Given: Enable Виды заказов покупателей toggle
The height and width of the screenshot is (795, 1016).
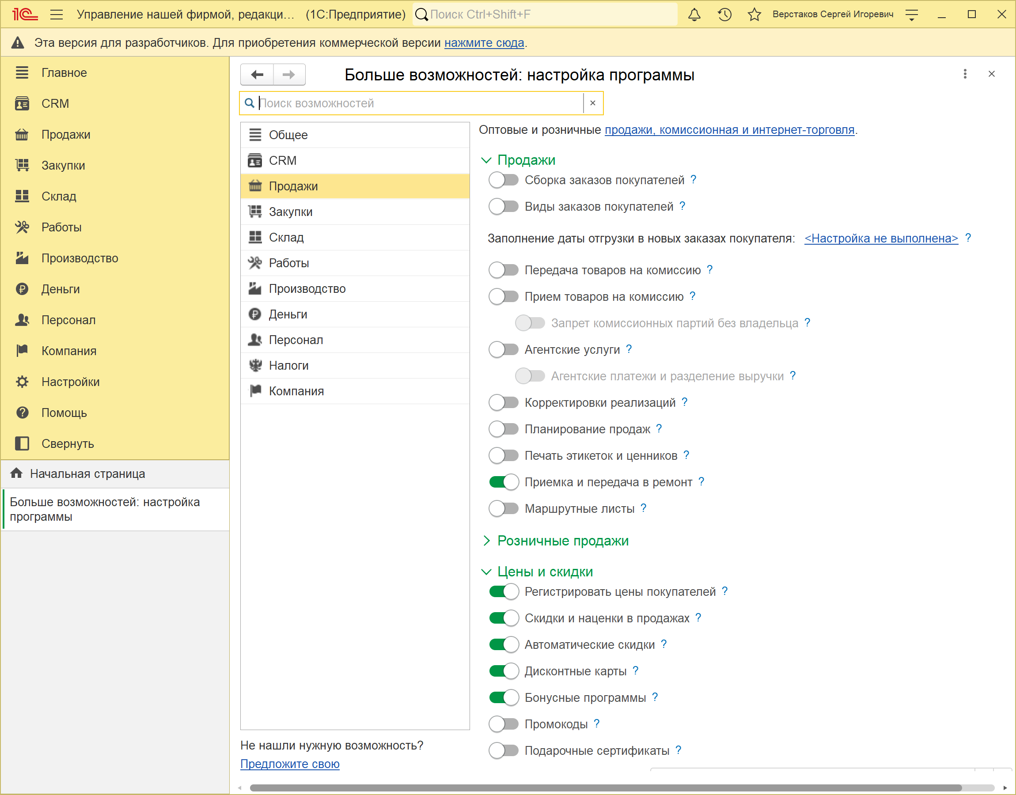Looking at the screenshot, I should pos(504,206).
